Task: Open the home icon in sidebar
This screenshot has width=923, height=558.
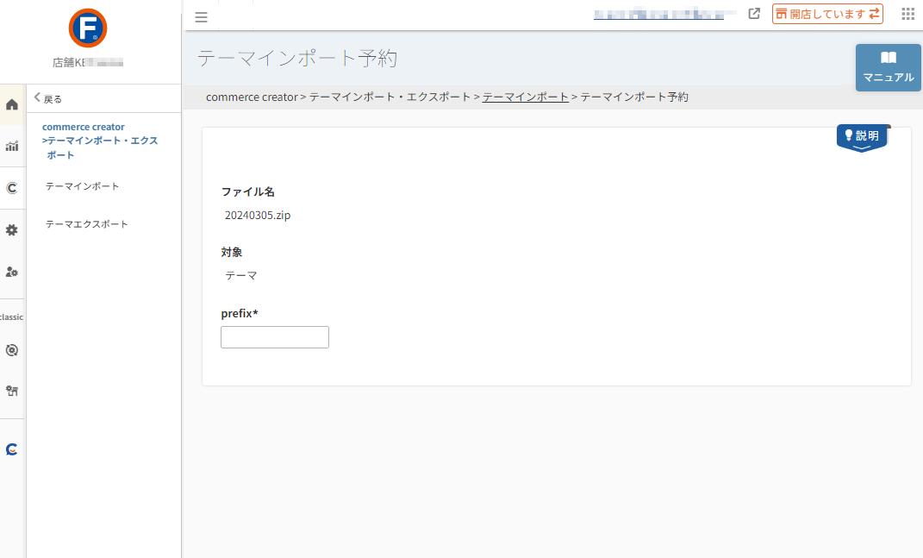Action: click(x=12, y=105)
